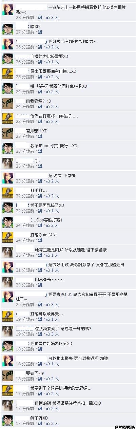Like the '我也是在討論象棋呀XD' comment
This screenshot has height=430, width=137.
pyautogui.click(x=40, y=349)
